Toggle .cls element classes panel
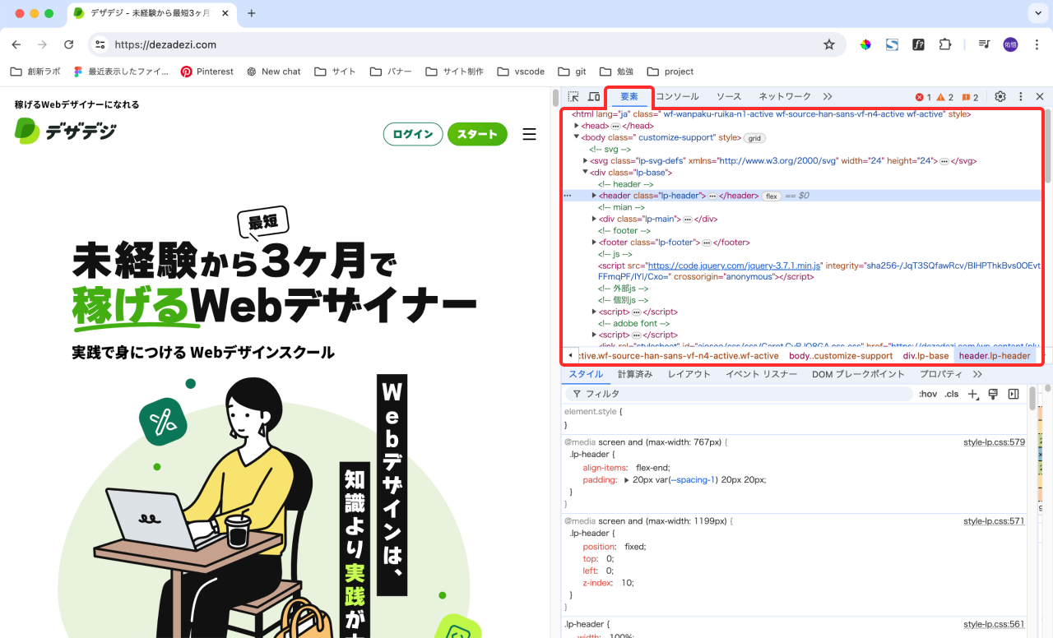Screen dimensions: 1053x638 pos(952,395)
